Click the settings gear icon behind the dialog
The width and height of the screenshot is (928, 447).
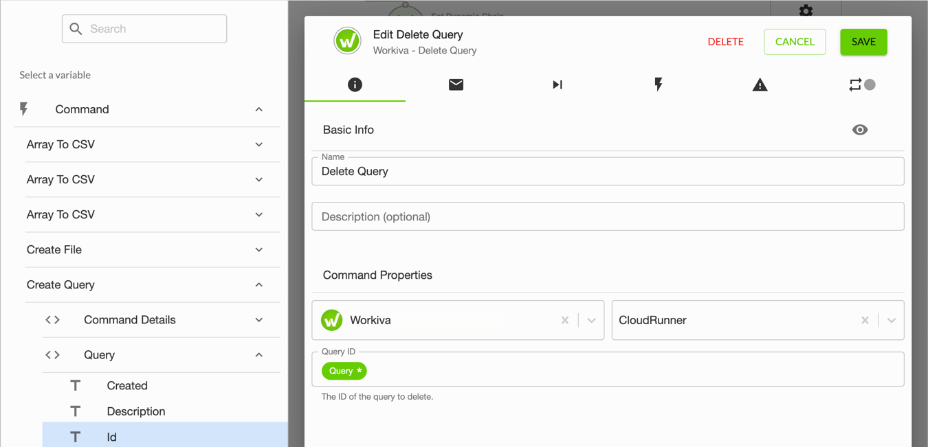point(806,10)
